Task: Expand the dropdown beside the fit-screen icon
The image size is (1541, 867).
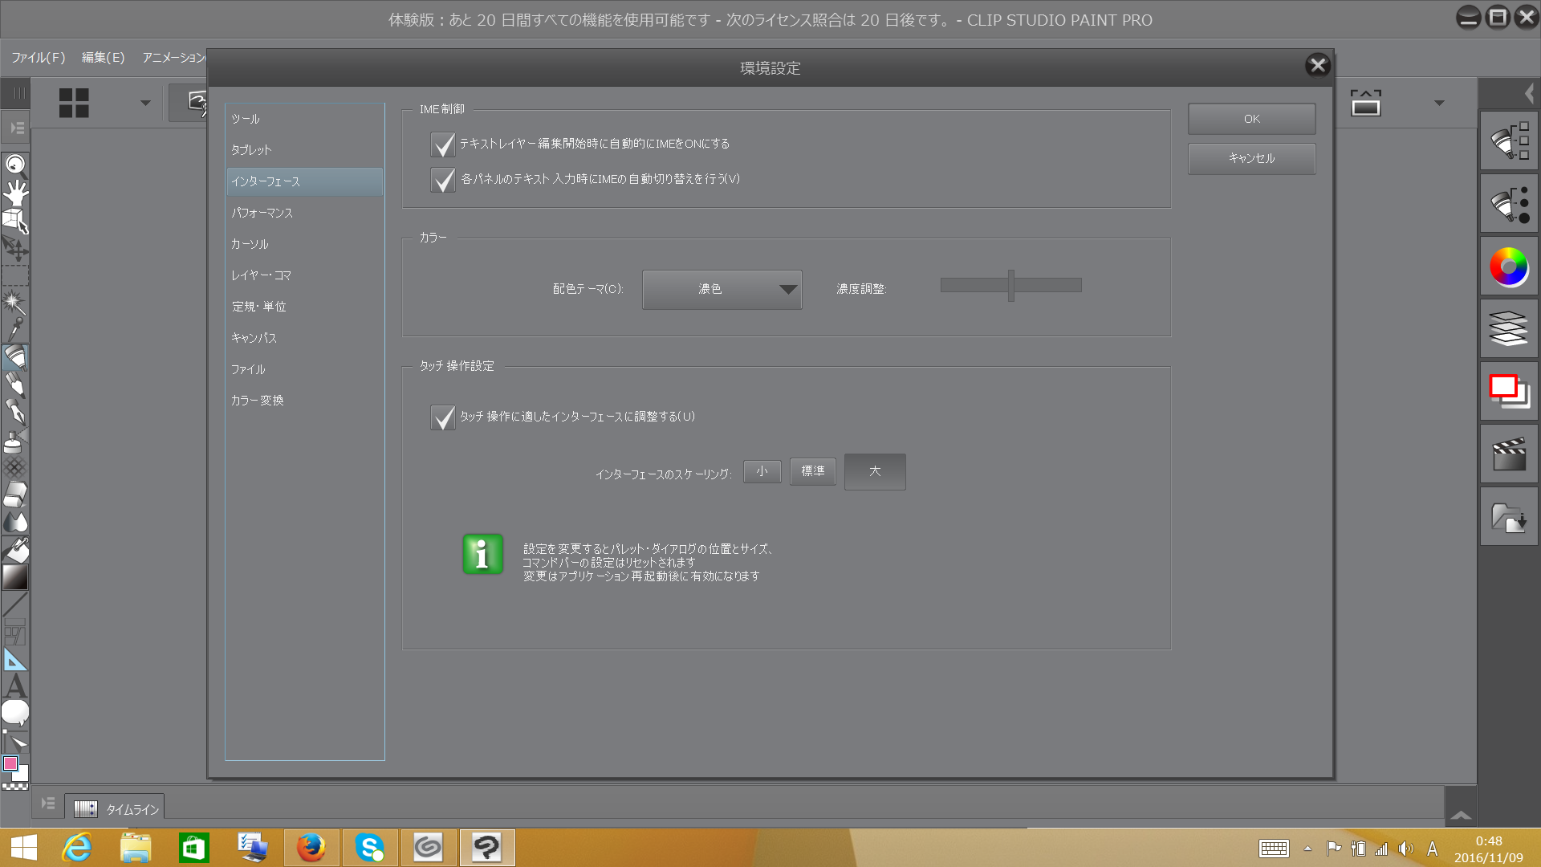Action: (x=1439, y=103)
